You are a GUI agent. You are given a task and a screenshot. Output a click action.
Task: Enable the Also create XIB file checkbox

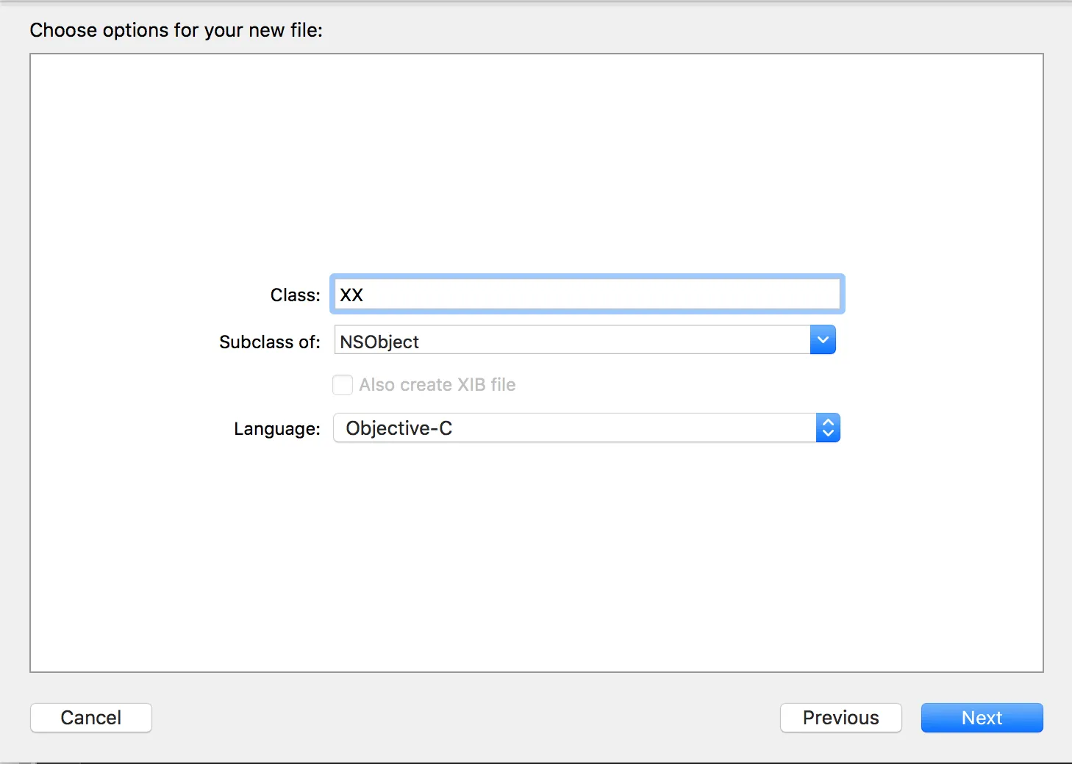click(343, 385)
